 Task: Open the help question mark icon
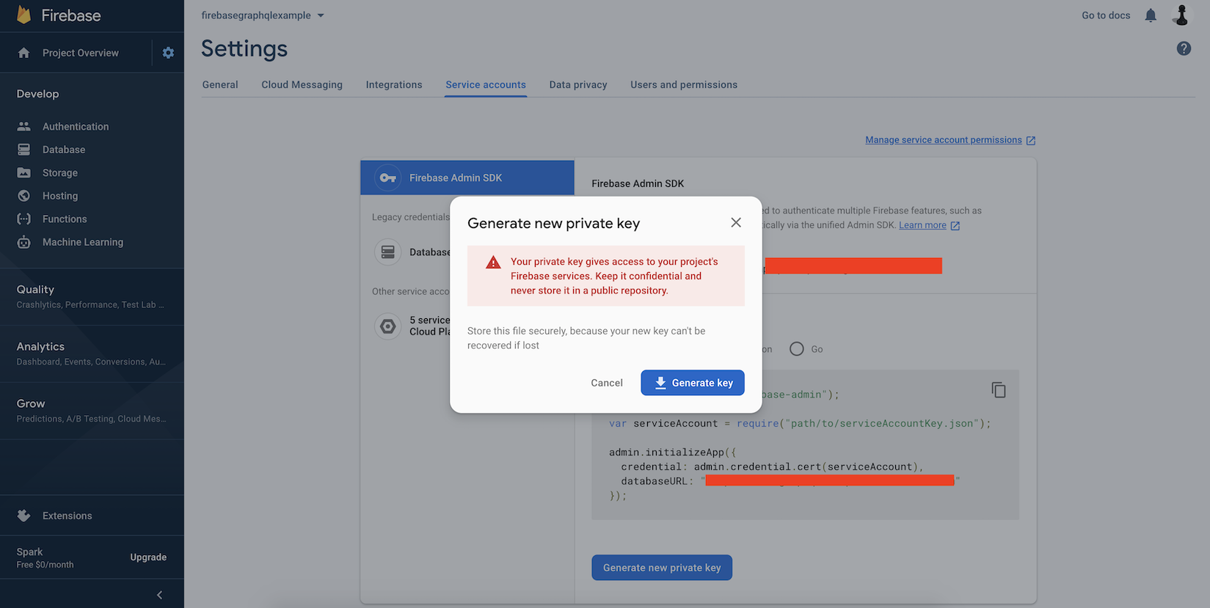click(x=1184, y=48)
